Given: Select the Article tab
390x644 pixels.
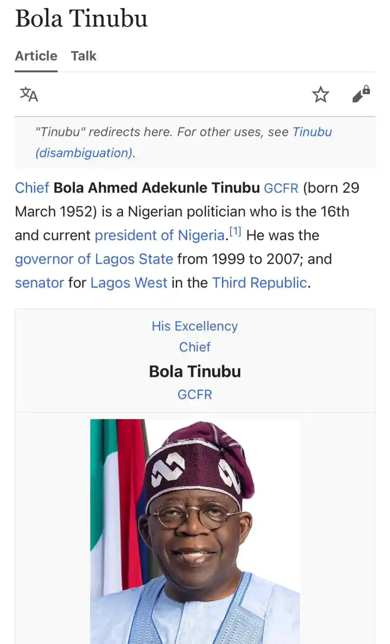Looking at the screenshot, I should (x=36, y=56).
